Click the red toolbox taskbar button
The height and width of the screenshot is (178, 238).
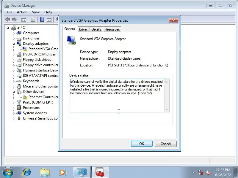(x=100, y=172)
